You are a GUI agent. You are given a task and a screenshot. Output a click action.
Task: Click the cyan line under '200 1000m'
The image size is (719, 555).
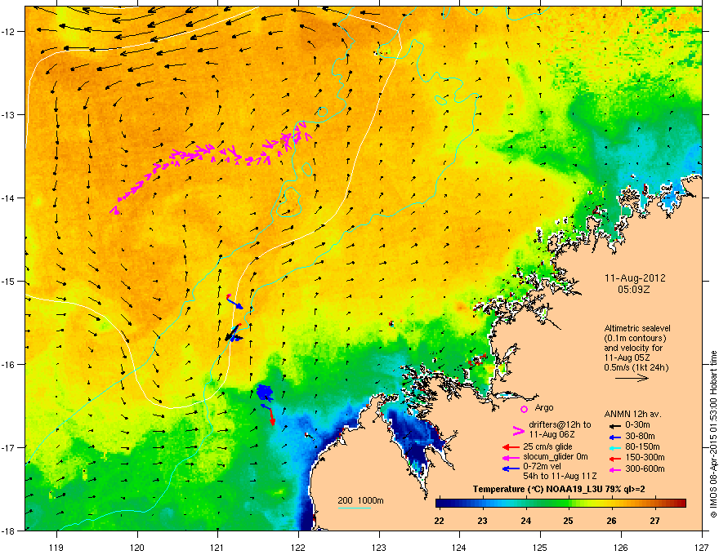pos(355,508)
